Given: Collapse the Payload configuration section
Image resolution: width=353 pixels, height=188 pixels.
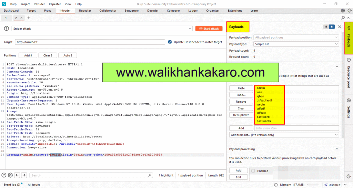Looking at the screenshot, I should [x=337, y=66].
